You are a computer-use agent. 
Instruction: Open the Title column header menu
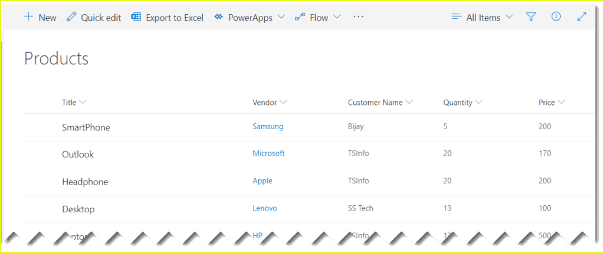tap(74, 103)
